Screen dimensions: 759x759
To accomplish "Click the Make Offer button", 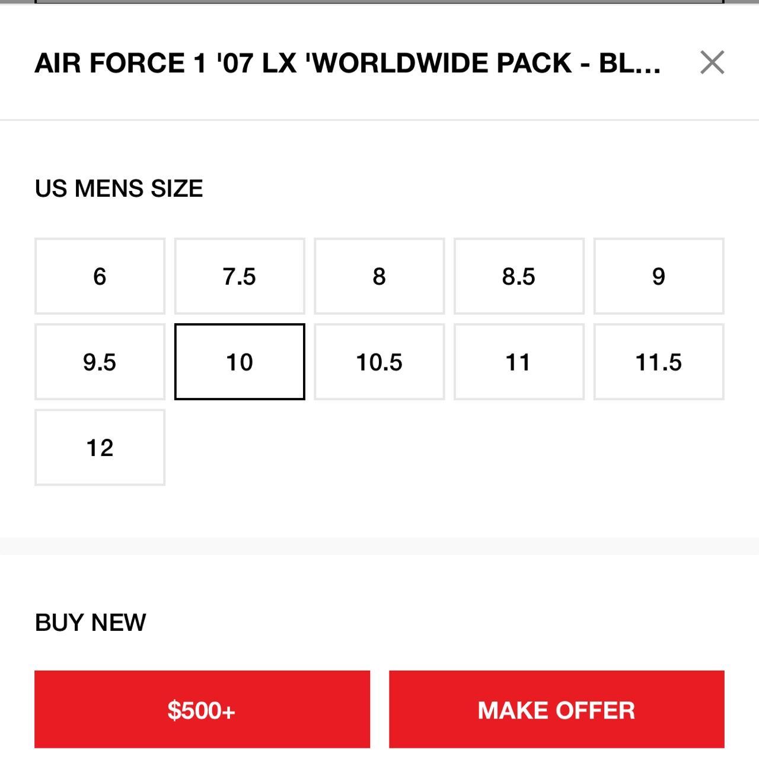I will (557, 709).
